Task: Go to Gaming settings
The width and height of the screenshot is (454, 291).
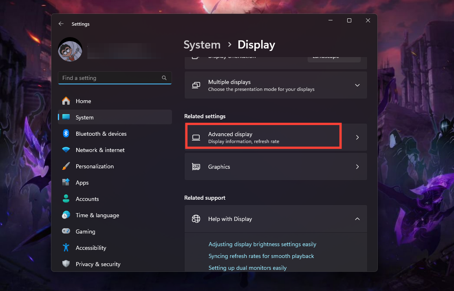Action: [x=115, y=231]
